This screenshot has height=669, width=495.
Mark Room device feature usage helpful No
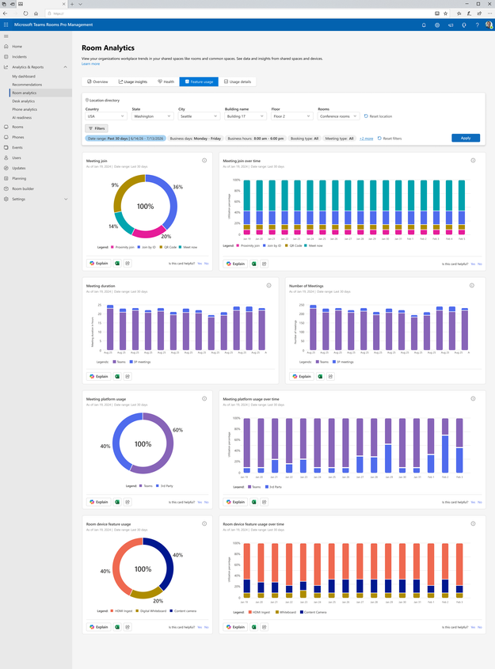click(x=207, y=627)
